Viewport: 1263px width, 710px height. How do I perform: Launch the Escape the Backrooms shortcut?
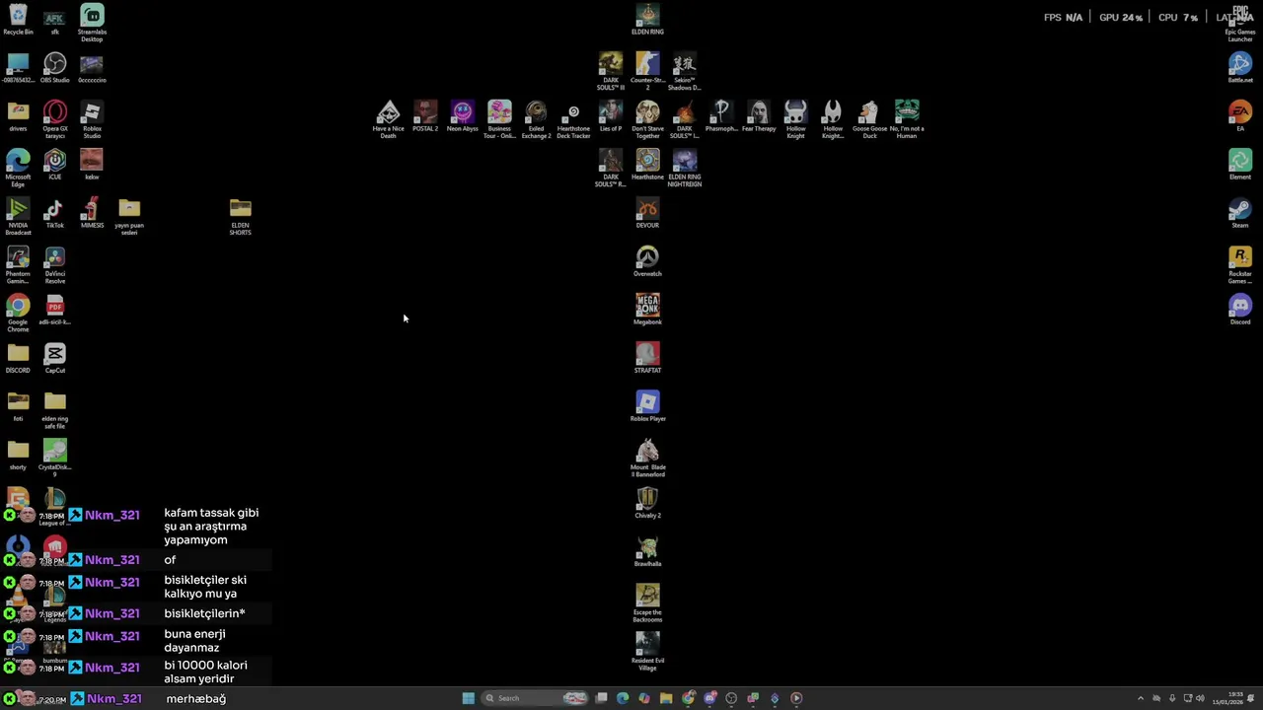coord(647,603)
